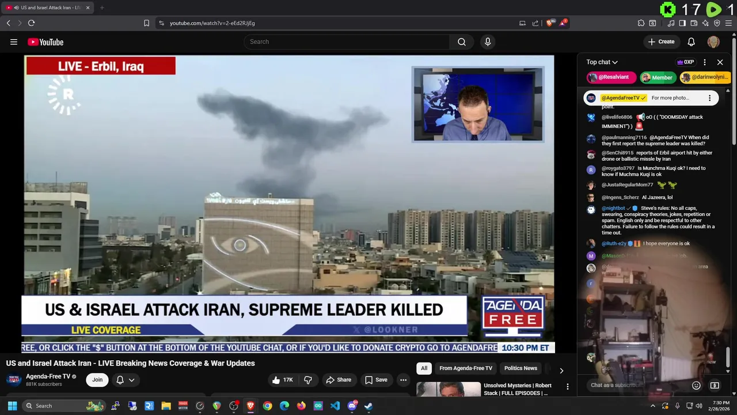The width and height of the screenshot is (737, 415).
Task: Open browser extensions puzzle icon
Action: coord(641,23)
